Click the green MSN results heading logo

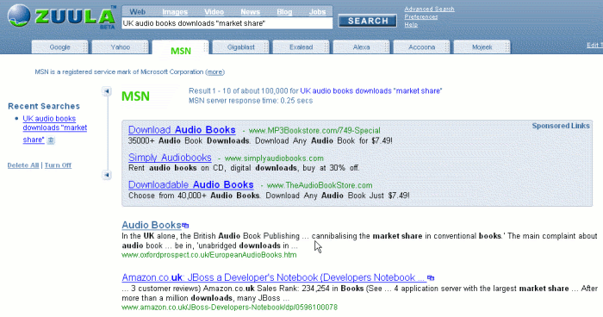point(136,96)
